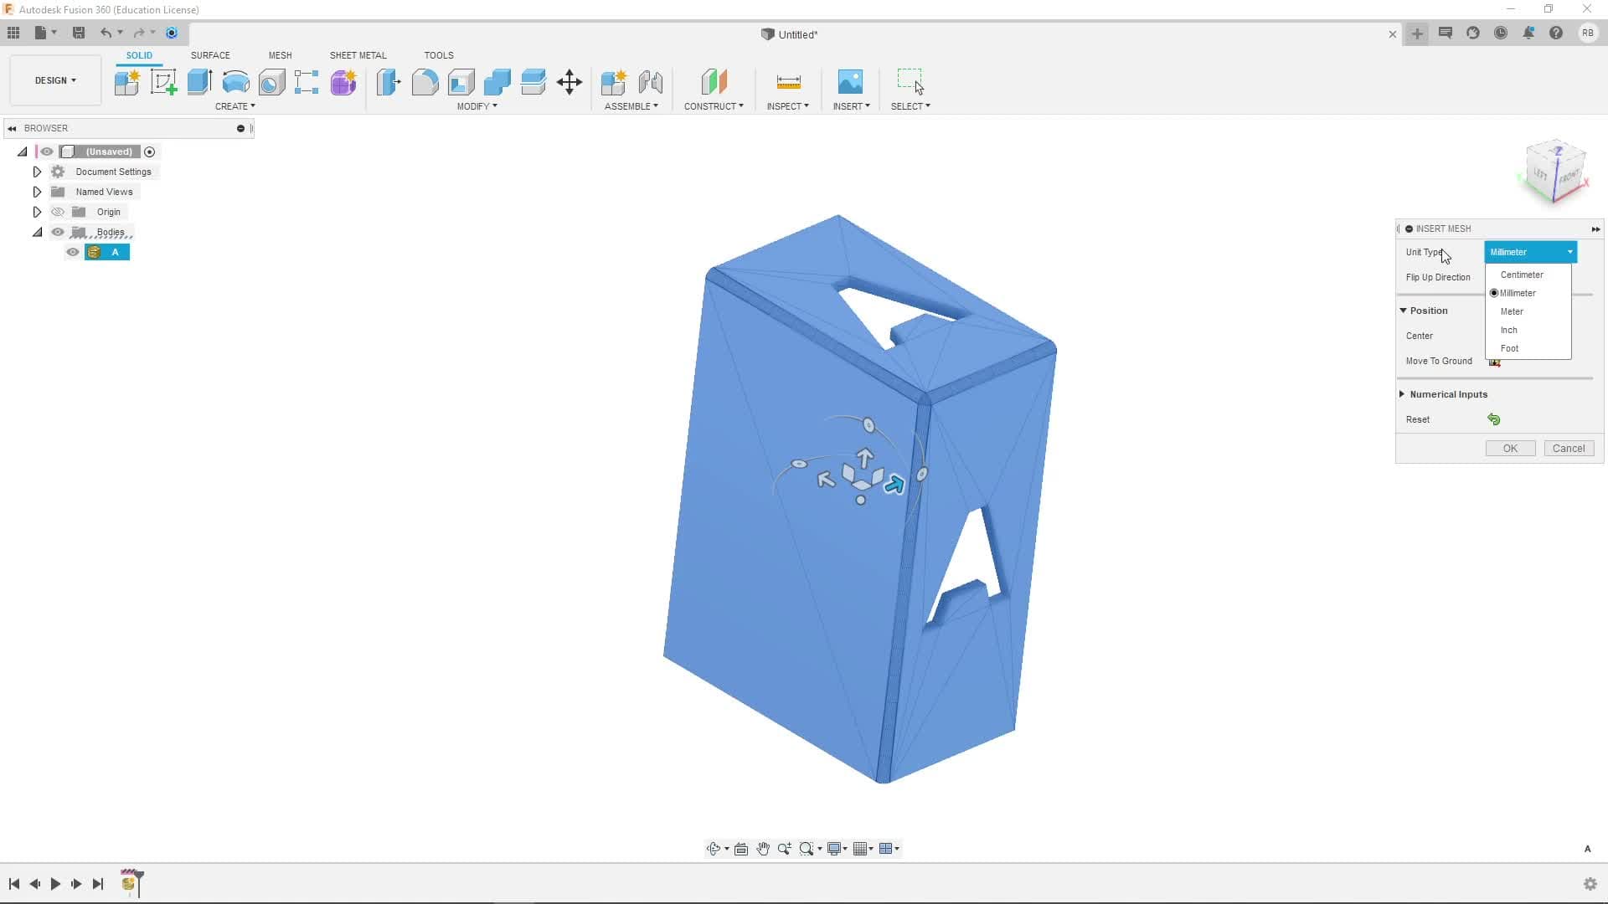Open the CONSTRUCT dropdown menu
The image size is (1608, 904).
coord(714,106)
